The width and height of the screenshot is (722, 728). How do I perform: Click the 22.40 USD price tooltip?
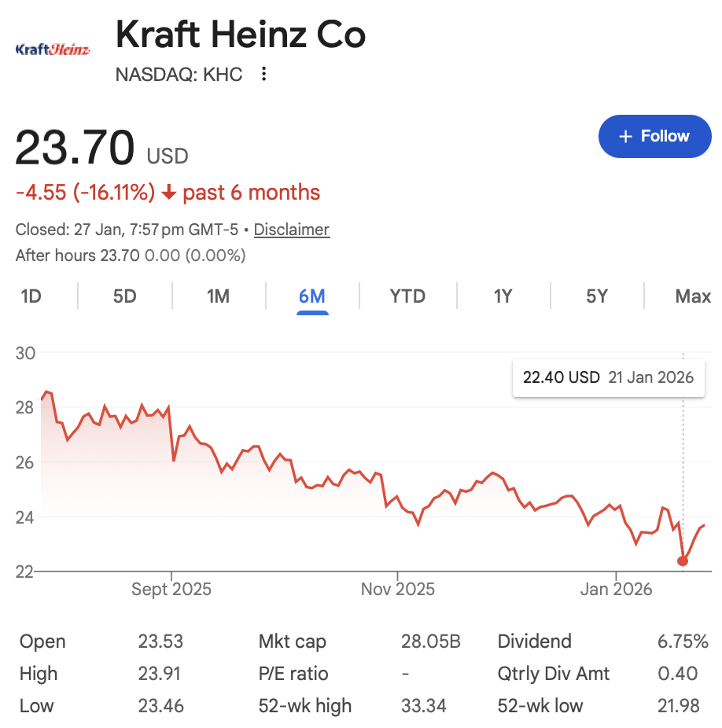coord(608,377)
